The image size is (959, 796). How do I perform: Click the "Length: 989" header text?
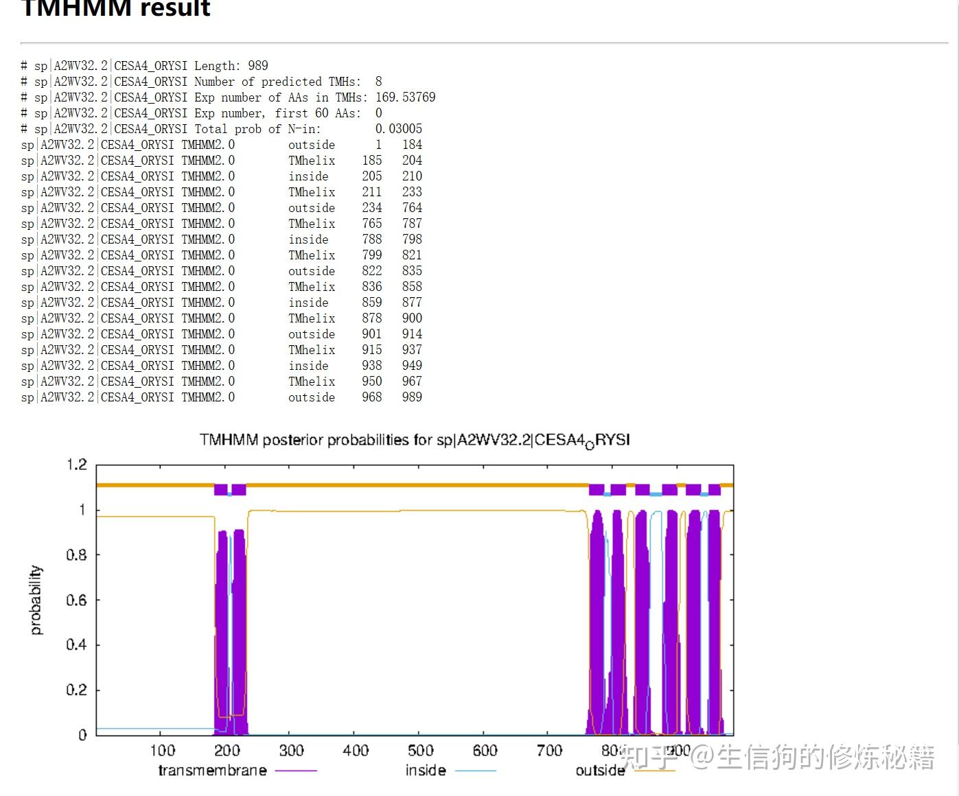point(231,66)
